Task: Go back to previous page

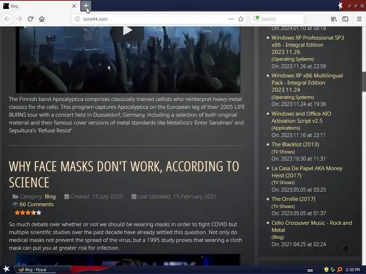Action: click(7, 19)
